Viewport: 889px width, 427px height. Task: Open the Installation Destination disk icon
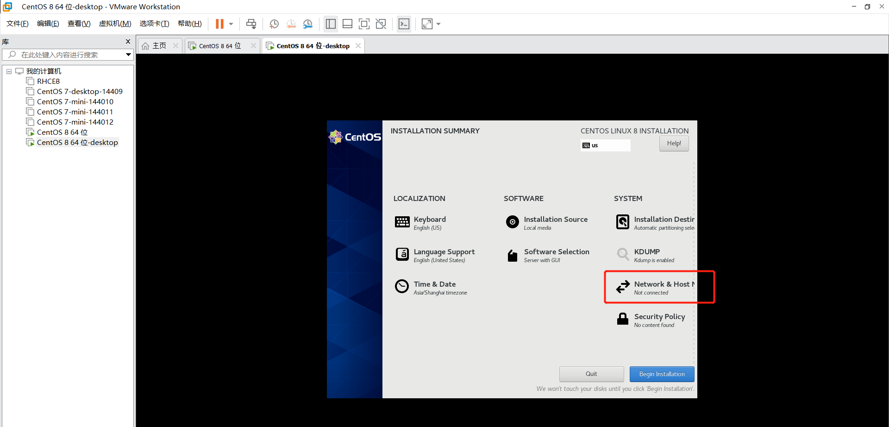[623, 222]
